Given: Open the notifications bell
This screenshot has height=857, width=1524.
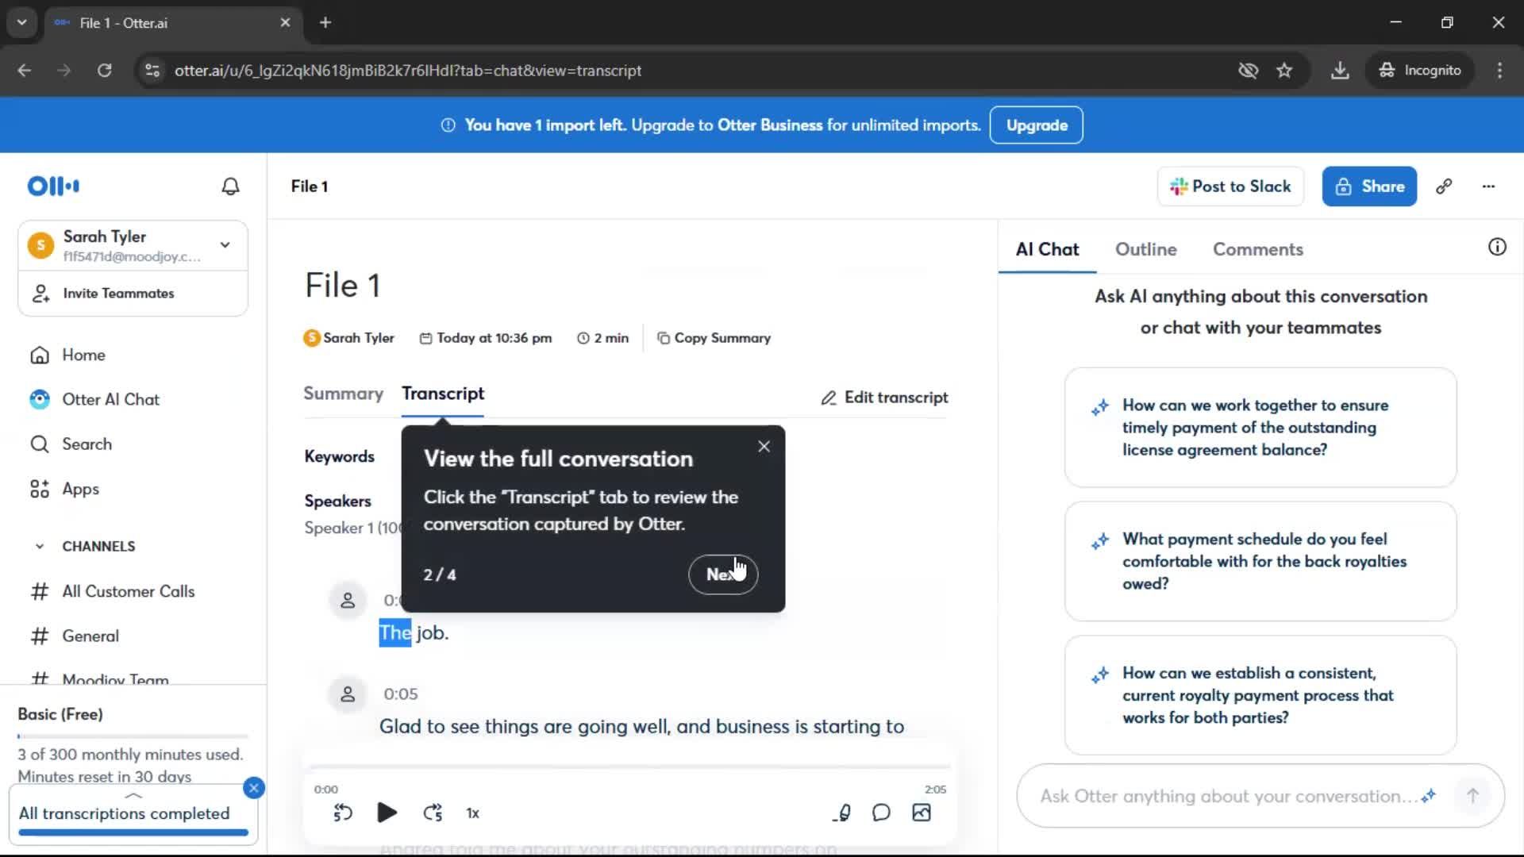Looking at the screenshot, I should point(230,186).
